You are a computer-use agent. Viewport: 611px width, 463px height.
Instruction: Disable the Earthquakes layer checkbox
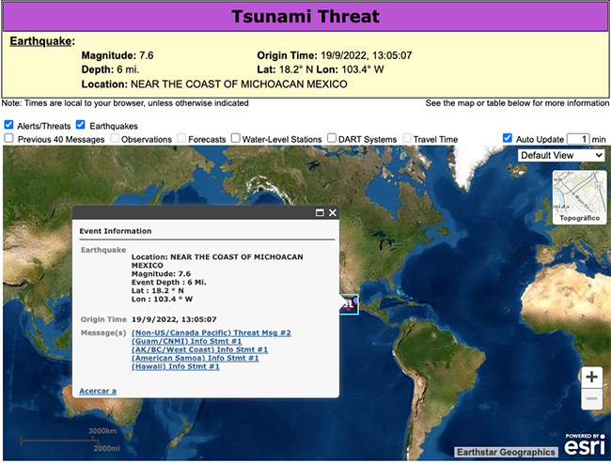click(x=81, y=125)
